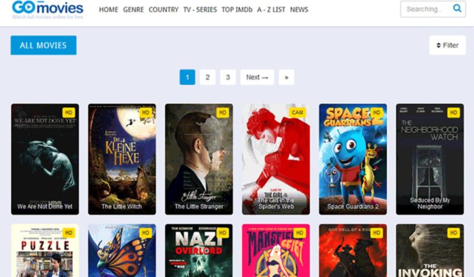Click the 'The Little Stranger' title text

click(199, 206)
